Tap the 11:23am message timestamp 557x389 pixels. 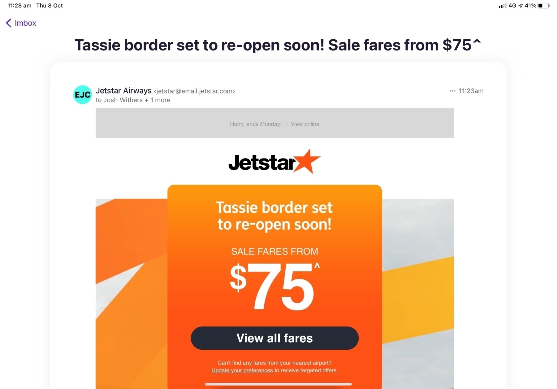click(x=471, y=91)
